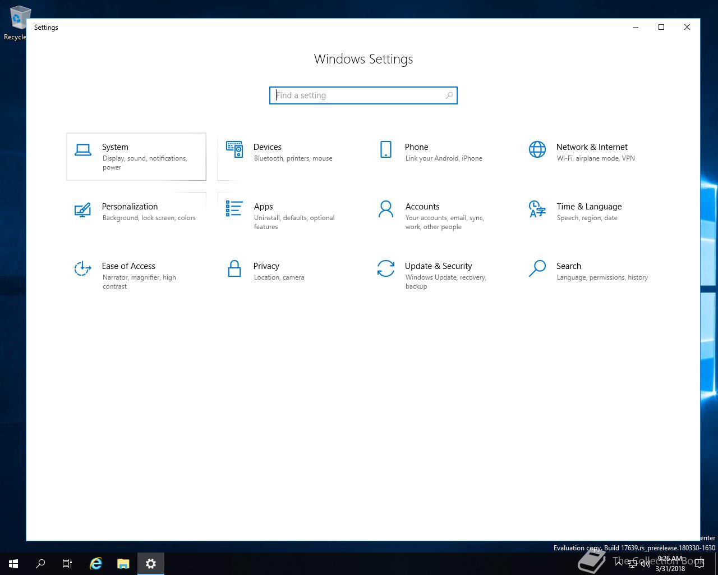
Task: Open the Phone icon
Action: pos(386,149)
